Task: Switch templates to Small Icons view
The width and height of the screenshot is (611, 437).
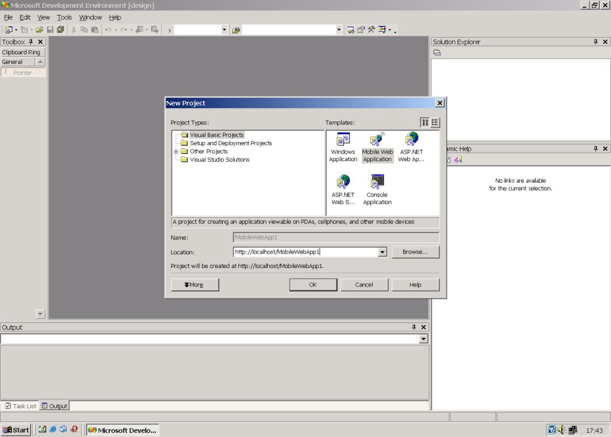Action: click(435, 122)
